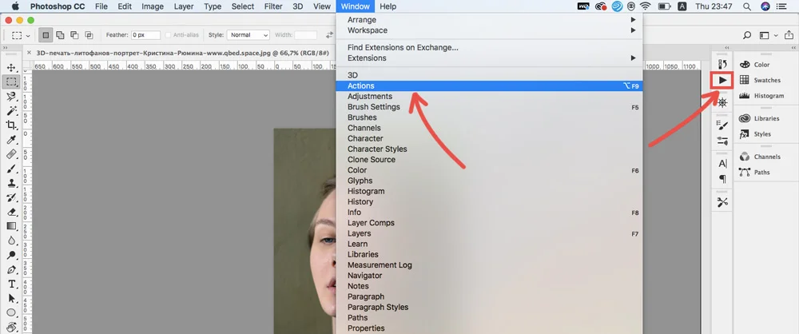
Task: Open the Paragraph panel icon
Action: (x=722, y=179)
